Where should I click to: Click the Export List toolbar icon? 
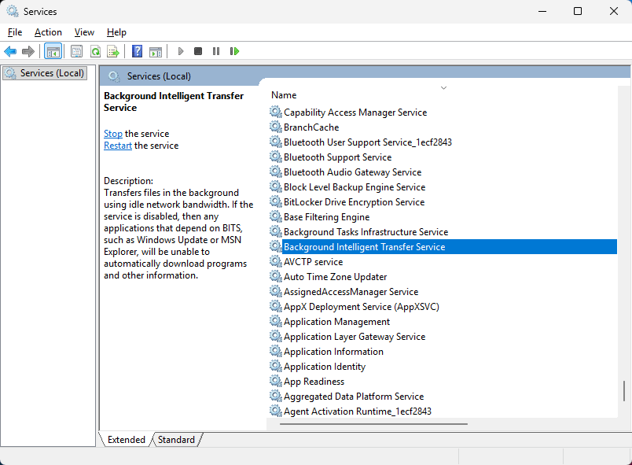(113, 51)
